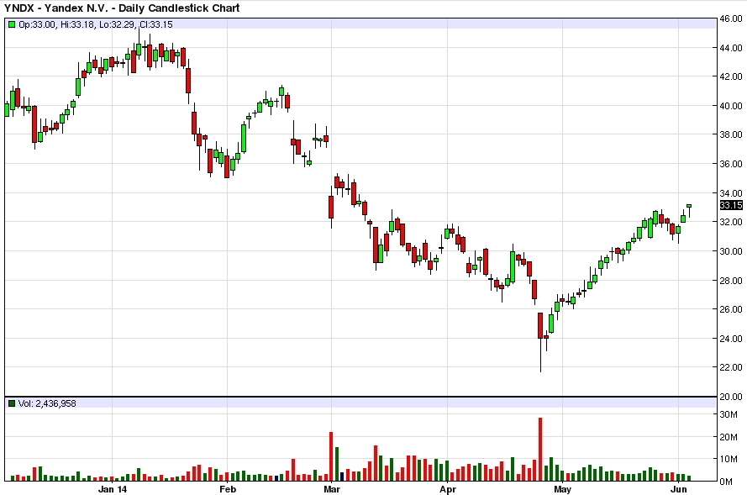
Task: Click the 22.00 price axis label
Action: 731,367
